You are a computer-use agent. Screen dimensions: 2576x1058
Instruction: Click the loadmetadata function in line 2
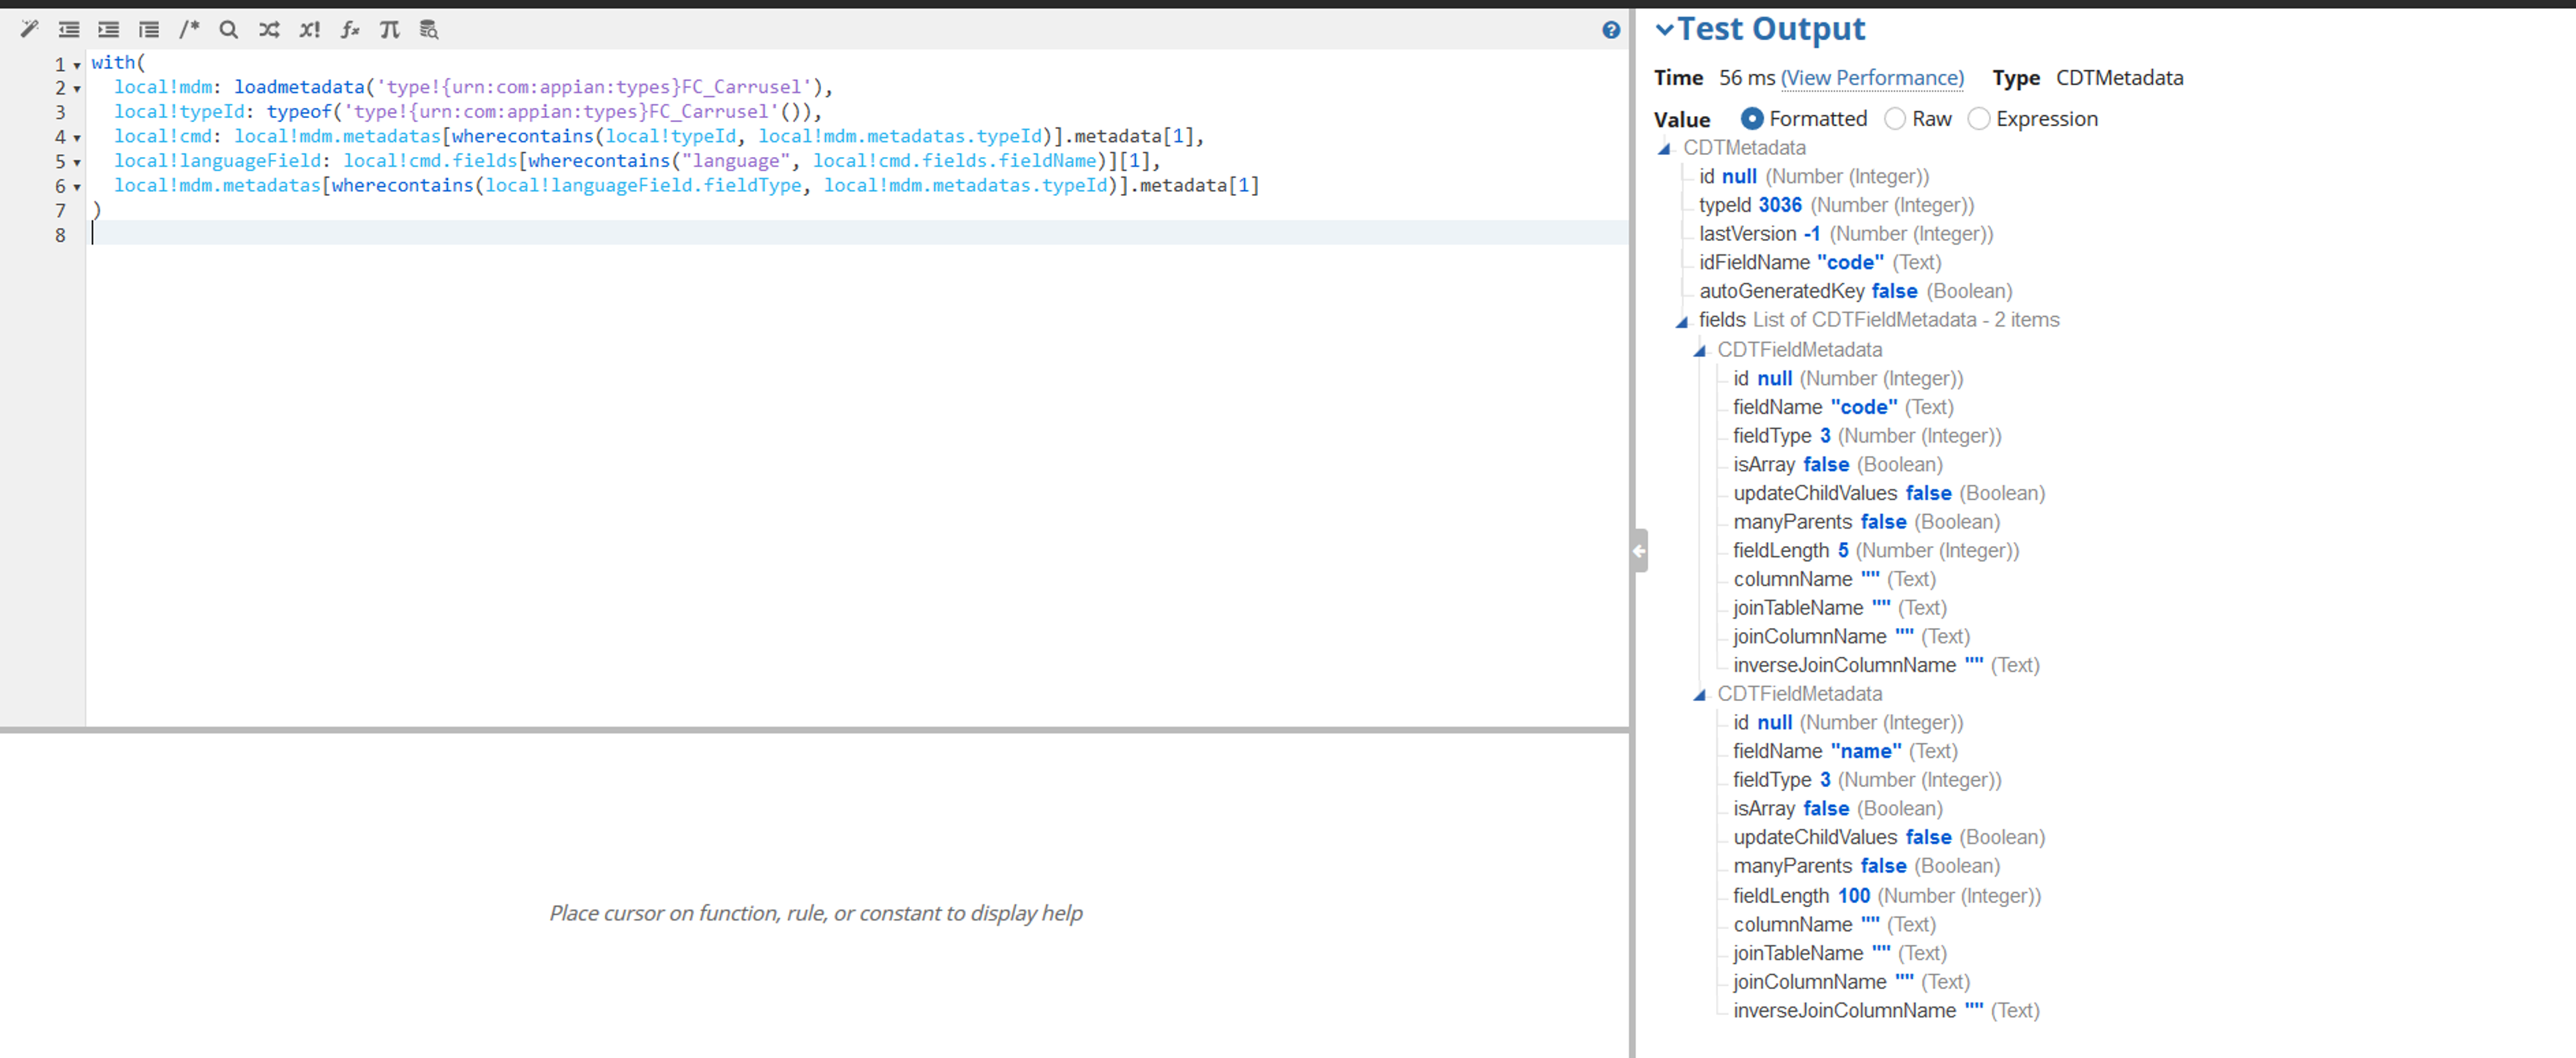[x=299, y=87]
